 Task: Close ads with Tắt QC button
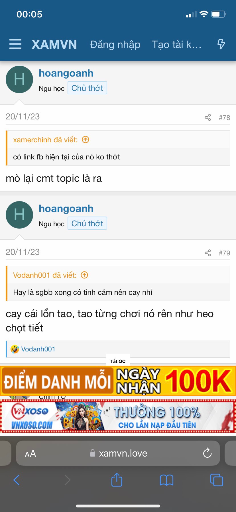118,361
